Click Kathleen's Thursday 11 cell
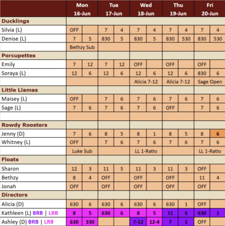 170,213
